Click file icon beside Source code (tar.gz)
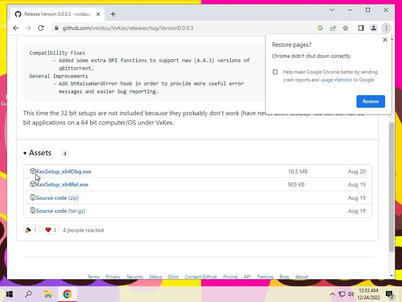The image size is (402, 302). click(x=33, y=211)
